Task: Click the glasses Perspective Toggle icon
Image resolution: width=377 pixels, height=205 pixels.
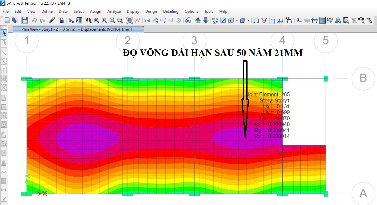Action: 188,20
